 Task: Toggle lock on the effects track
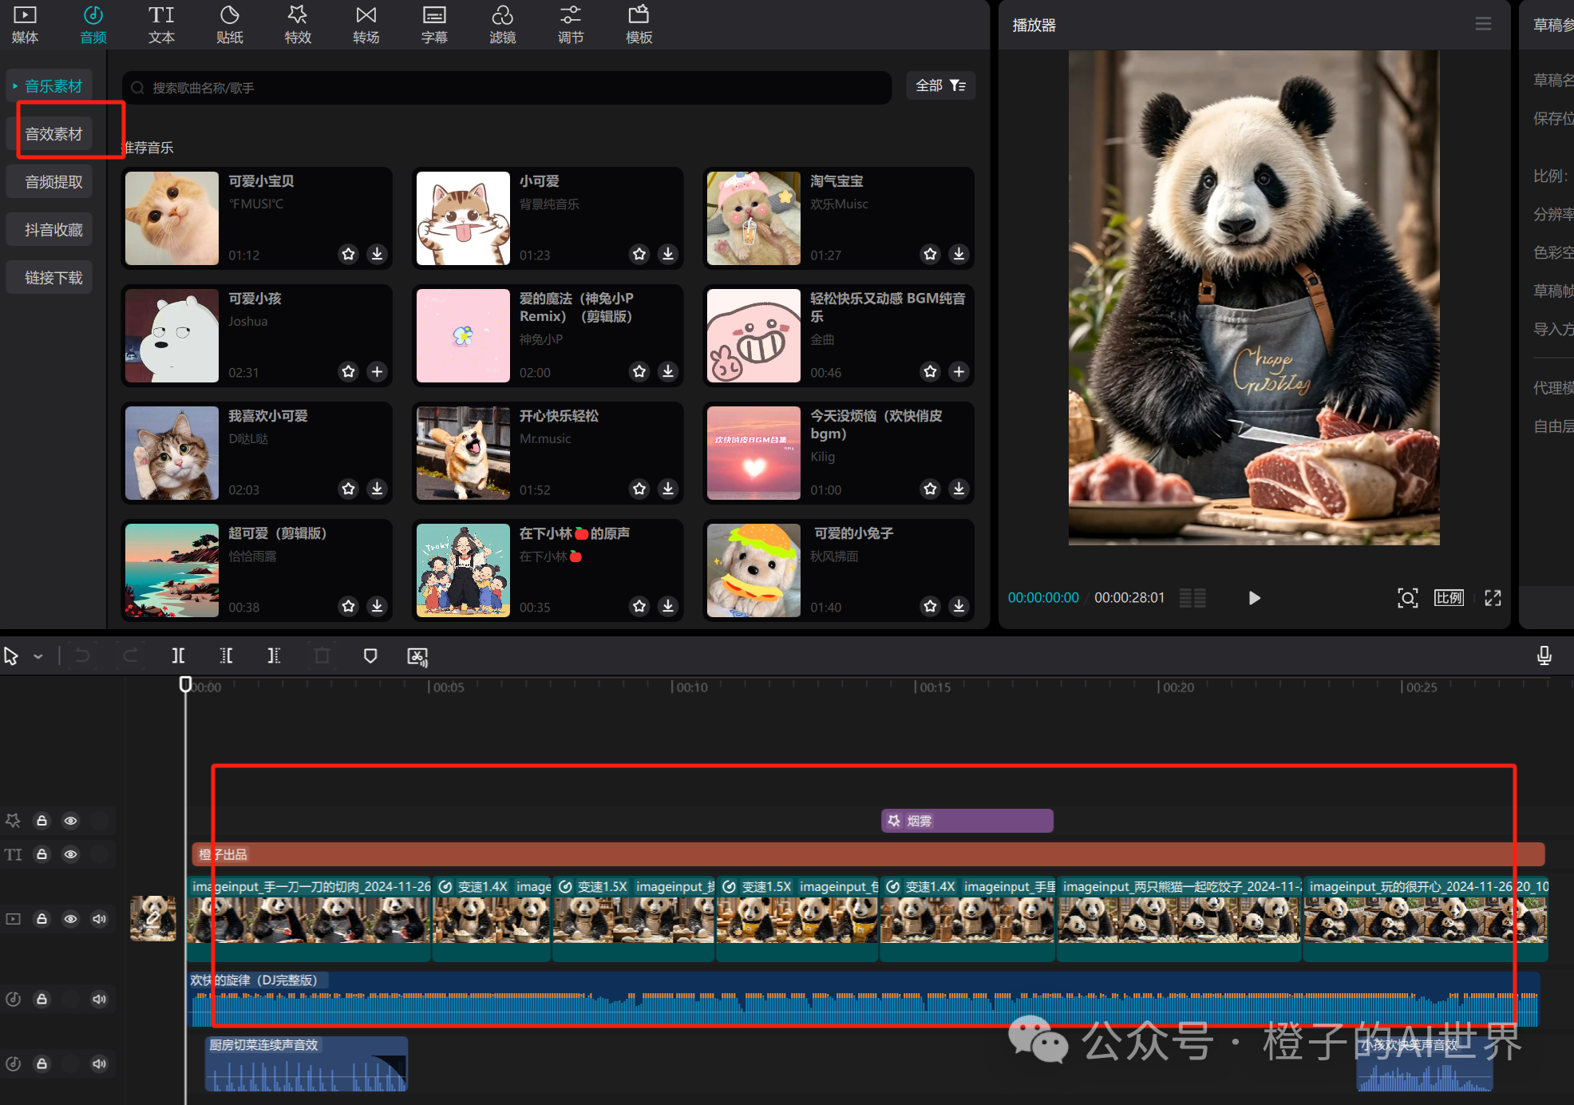pyautogui.click(x=42, y=821)
